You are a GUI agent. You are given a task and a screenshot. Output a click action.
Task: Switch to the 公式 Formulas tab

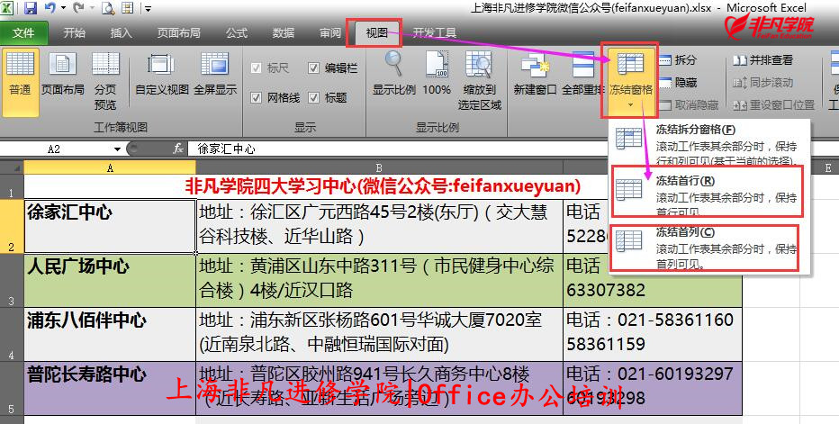click(x=237, y=33)
